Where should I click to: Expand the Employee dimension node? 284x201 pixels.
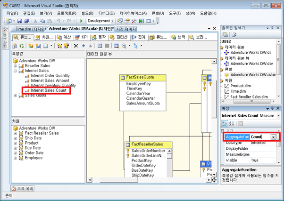(x=16, y=158)
